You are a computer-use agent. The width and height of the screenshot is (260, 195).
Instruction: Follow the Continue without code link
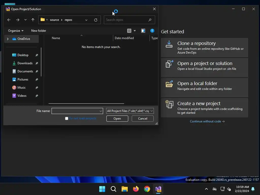point(207,121)
